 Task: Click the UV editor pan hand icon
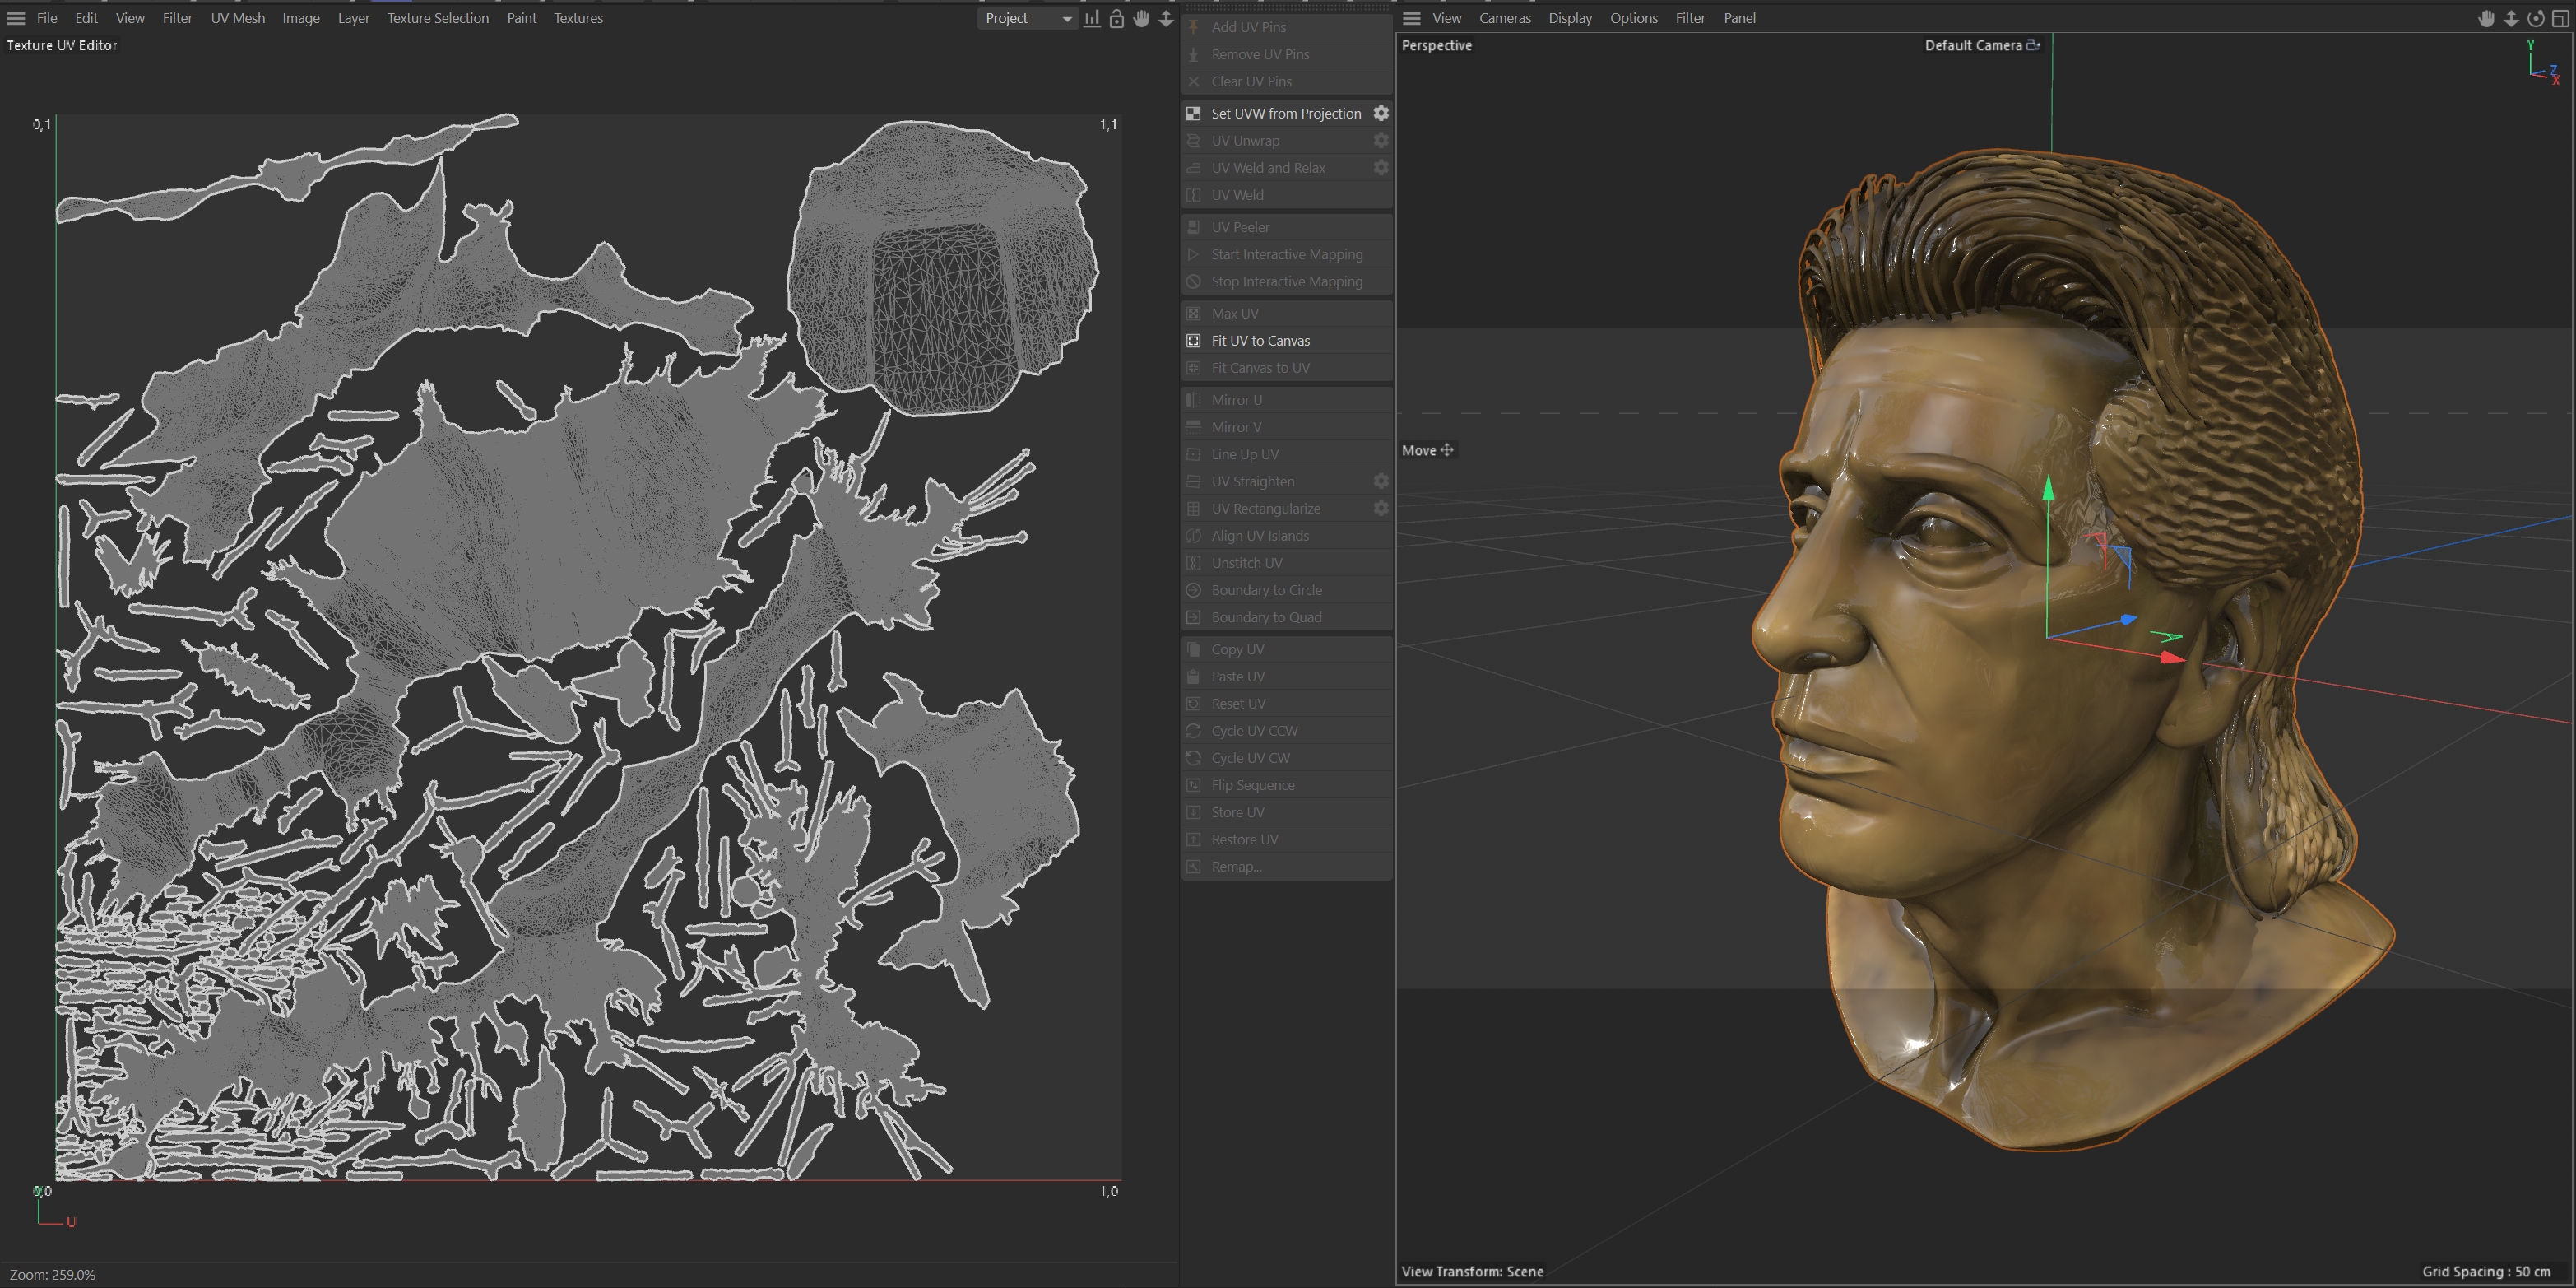(1141, 18)
